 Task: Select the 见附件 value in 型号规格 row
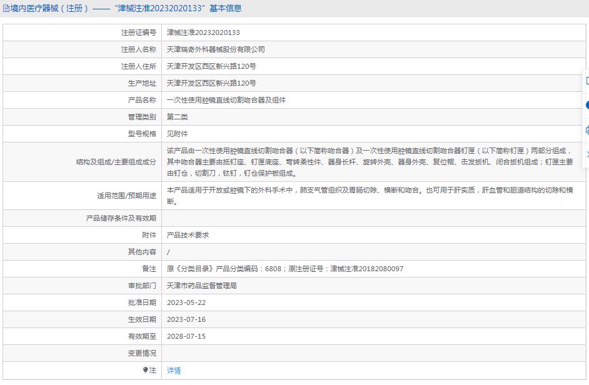(178, 134)
